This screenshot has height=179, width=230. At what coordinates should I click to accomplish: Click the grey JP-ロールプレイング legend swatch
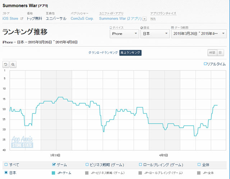point(140,173)
